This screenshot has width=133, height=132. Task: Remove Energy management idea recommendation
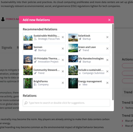click(x=107, y=83)
